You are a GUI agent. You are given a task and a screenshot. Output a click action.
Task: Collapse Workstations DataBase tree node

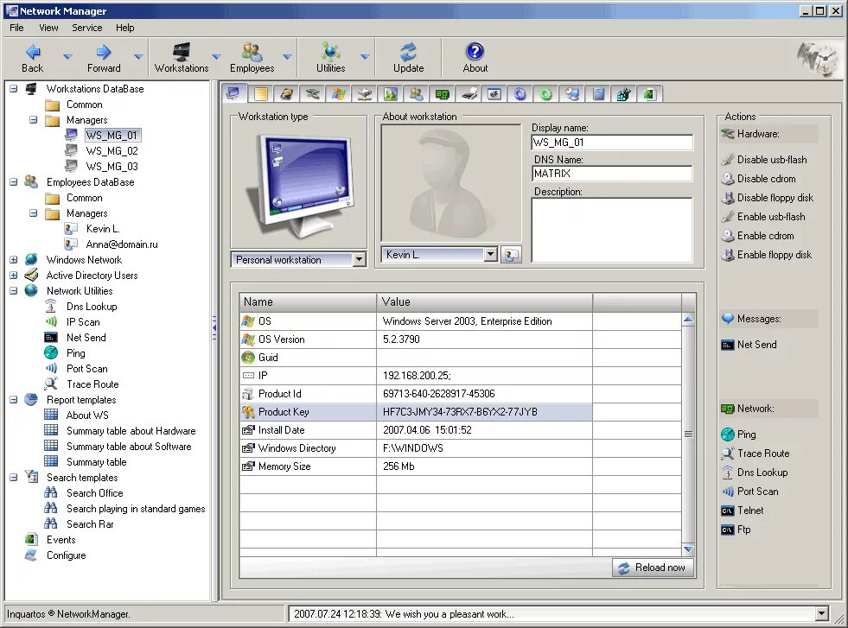pyautogui.click(x=14, y=89)
